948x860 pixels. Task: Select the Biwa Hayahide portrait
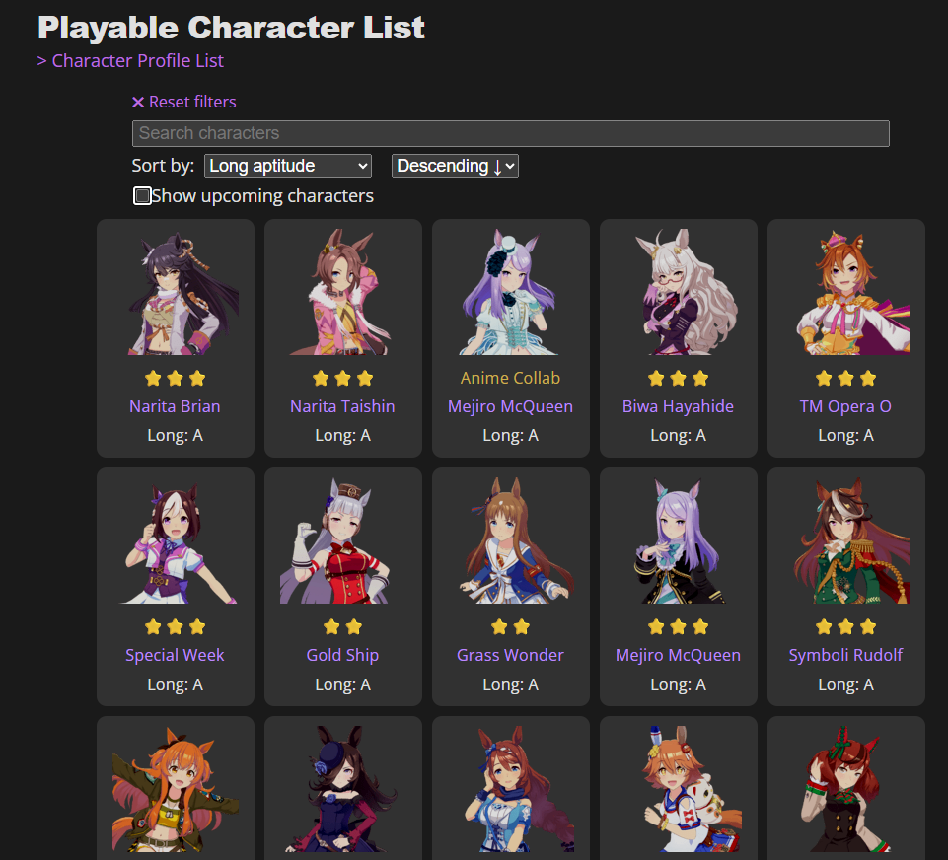(679, 292)
